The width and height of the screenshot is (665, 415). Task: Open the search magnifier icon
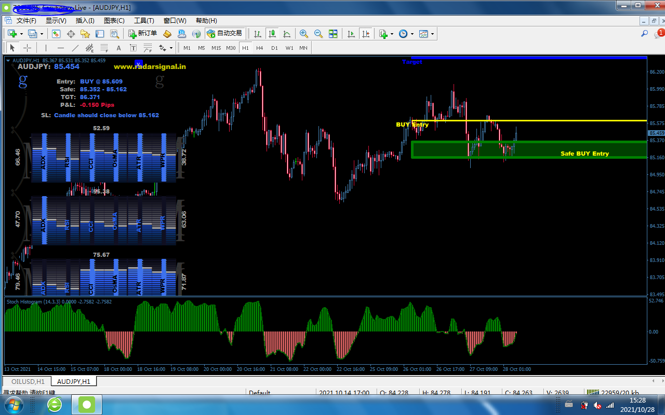644,34
